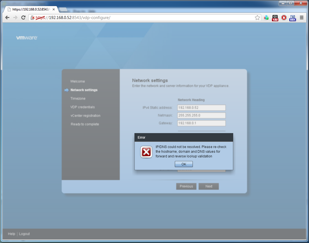Inspect the insecure certificate warning icon
The height and width of the screenshot is (243, 309).
pyautogui.click(x=33, y=18)
